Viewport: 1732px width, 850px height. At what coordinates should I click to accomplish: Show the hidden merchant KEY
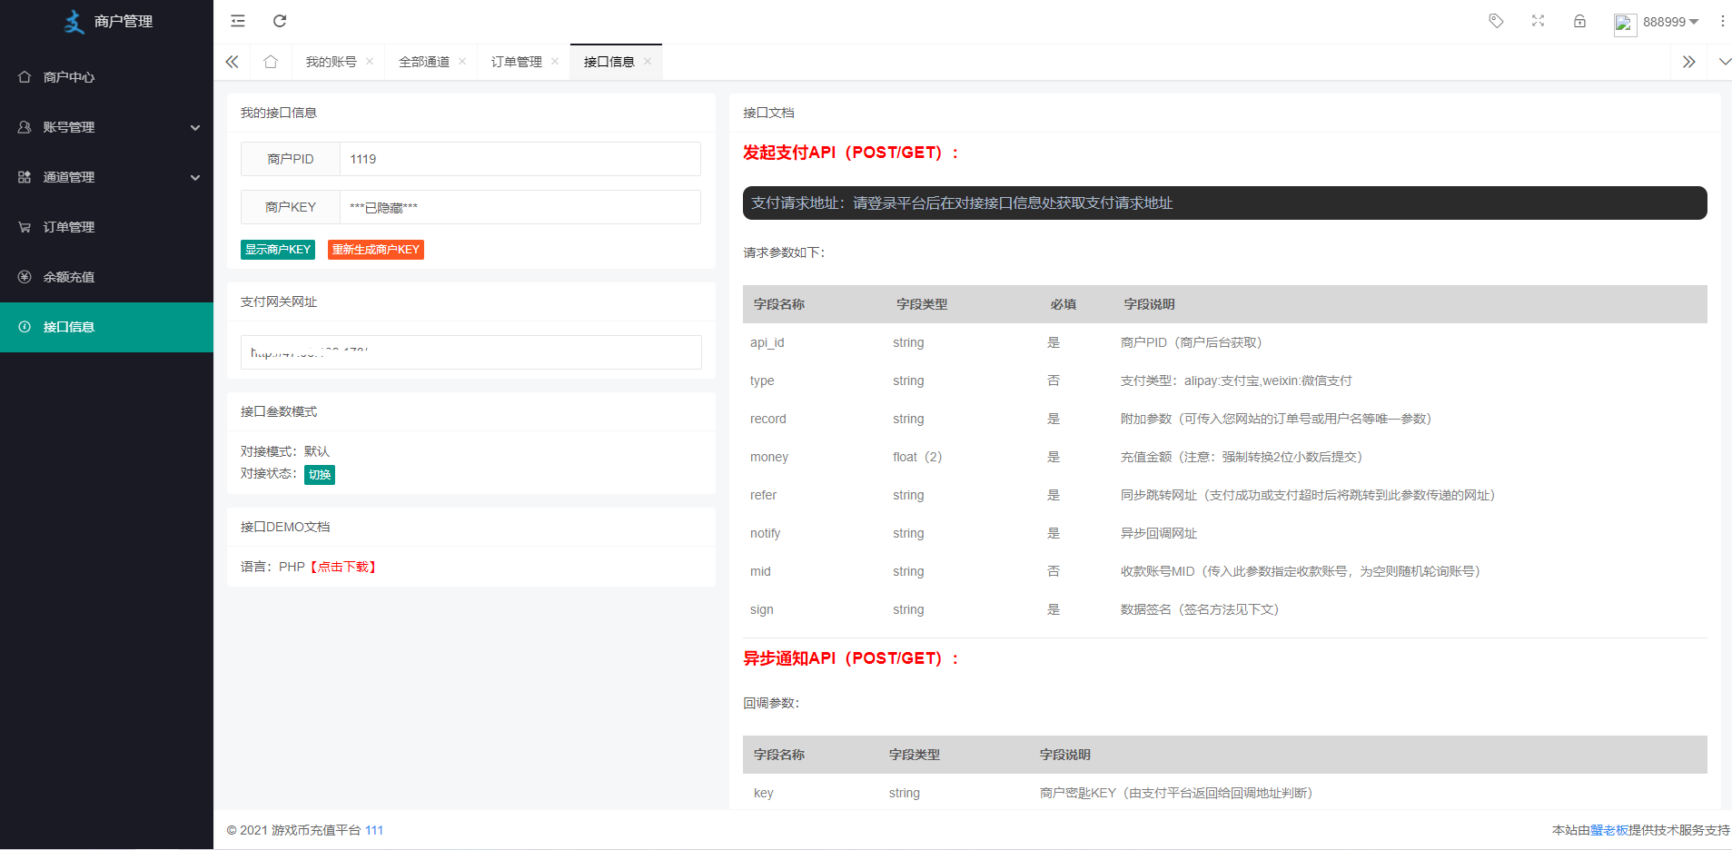[277, 250]
